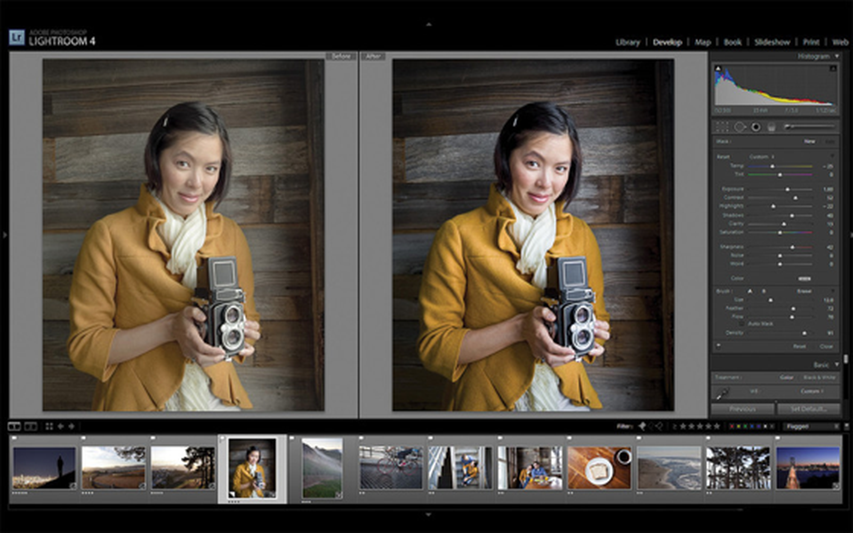This screenshot has height=533, width=853.
Task: Select the Spot Removal tool
Action: coord(739,126)
